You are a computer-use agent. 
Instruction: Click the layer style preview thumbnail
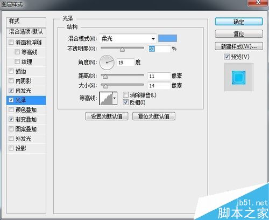point(239,77)
